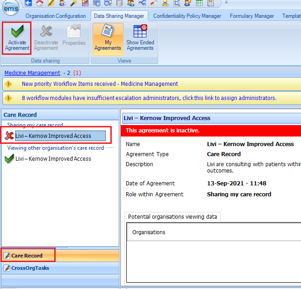
Task: Switch to CrossOrgTasks navigation section
Action: (30, 268)
